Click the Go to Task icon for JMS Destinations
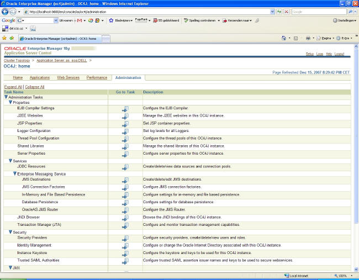Viewport: 359px width, 280px height. [x=125, y=180]
